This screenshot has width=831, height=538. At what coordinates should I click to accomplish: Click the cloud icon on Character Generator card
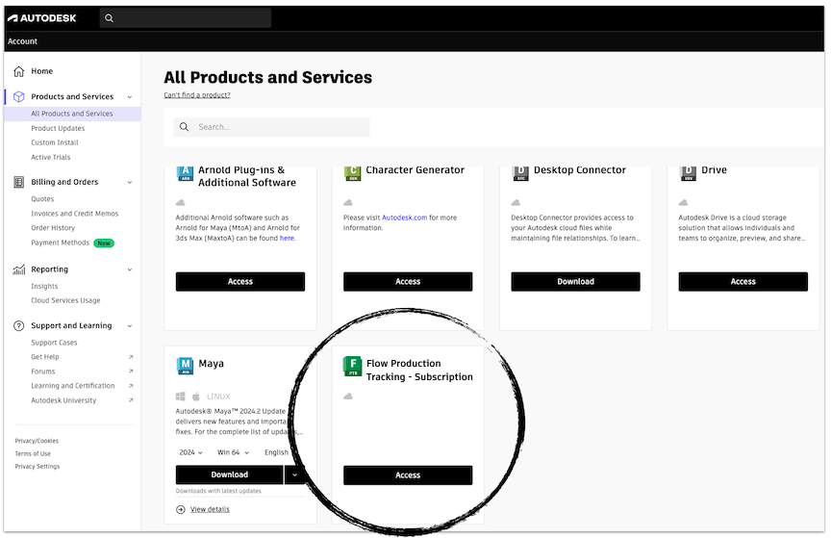(348, 203)
